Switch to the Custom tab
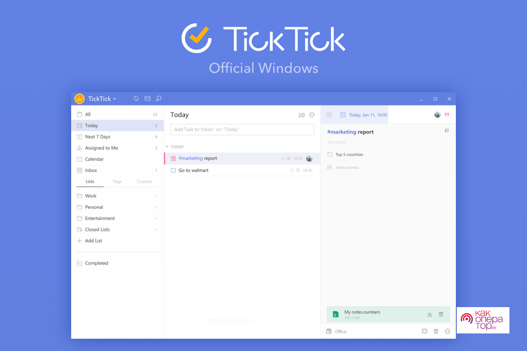 [144, 182]
